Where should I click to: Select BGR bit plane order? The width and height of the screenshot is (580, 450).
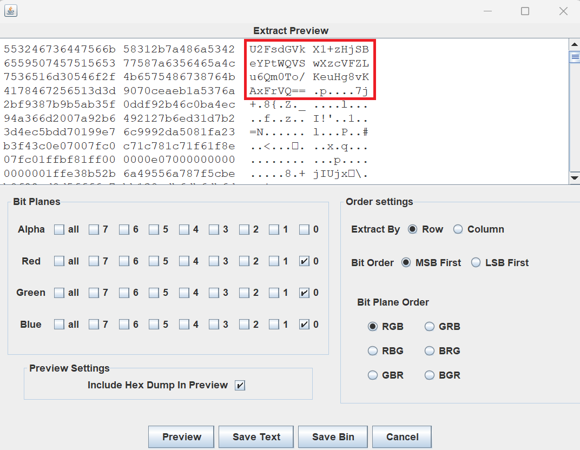pyautogui.click(x=429, y=375)
